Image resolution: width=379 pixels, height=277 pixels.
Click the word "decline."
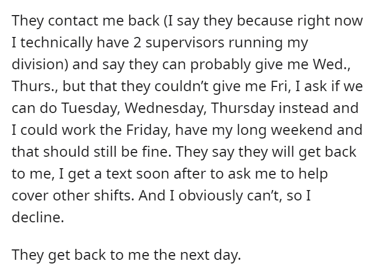point(38,217)
